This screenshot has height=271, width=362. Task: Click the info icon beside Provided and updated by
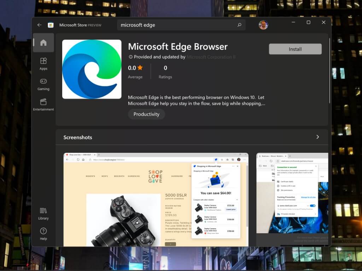point(130,57)
